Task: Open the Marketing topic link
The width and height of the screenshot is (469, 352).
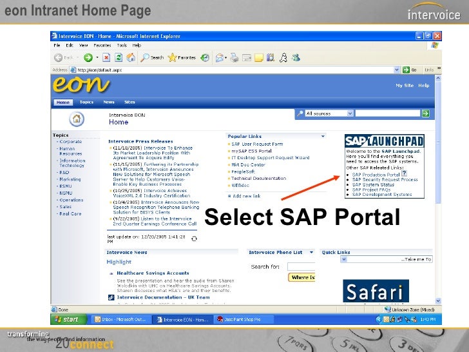Action: [x=70, y=179]
